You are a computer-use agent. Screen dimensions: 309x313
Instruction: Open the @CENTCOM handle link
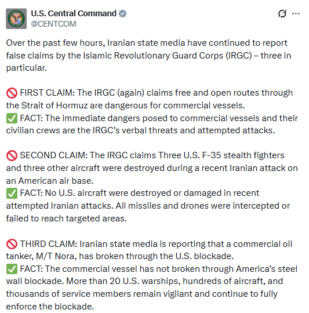53,24
